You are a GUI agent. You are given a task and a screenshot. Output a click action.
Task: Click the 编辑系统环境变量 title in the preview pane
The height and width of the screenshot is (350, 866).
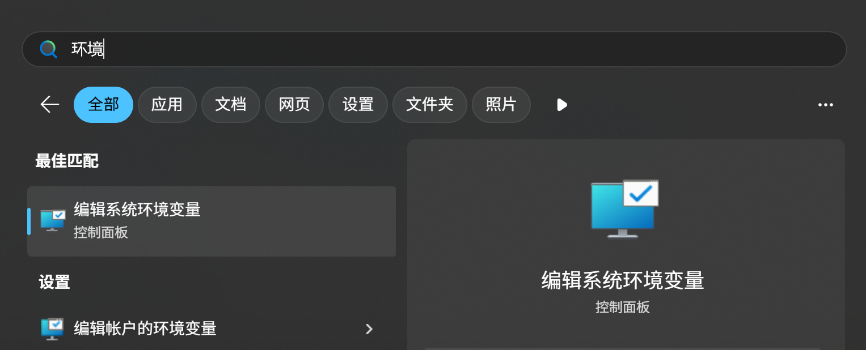pos(623,281)
